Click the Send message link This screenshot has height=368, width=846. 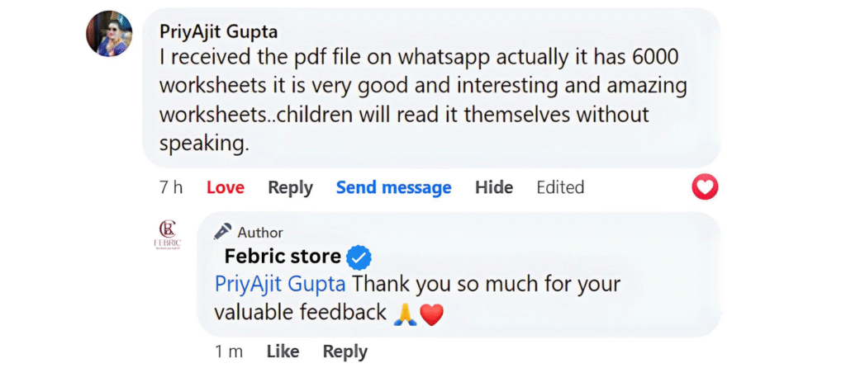tap(393, 187)
